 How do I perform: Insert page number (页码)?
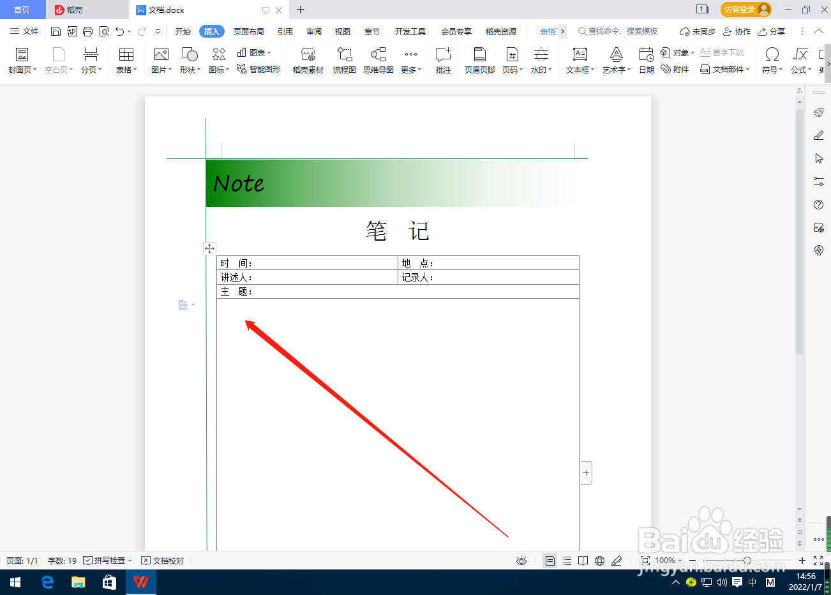[513, 61]
